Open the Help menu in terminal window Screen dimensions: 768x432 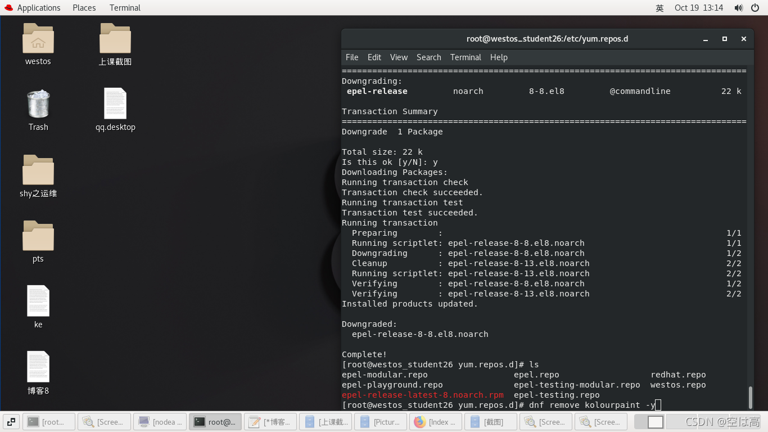[499, 57]
